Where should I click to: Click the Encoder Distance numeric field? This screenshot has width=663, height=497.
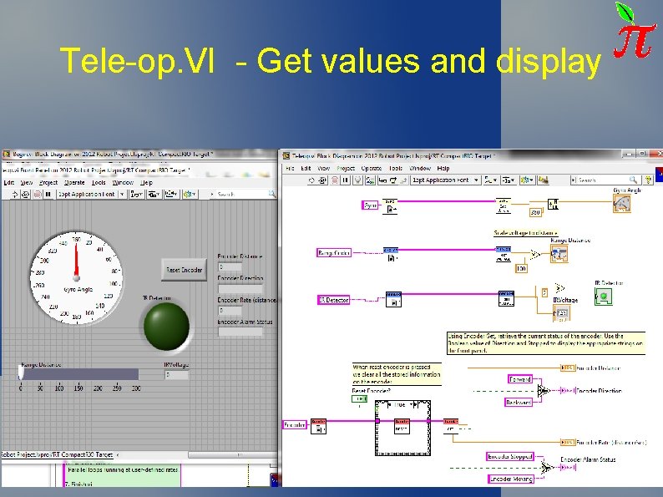tap(230, 267)
